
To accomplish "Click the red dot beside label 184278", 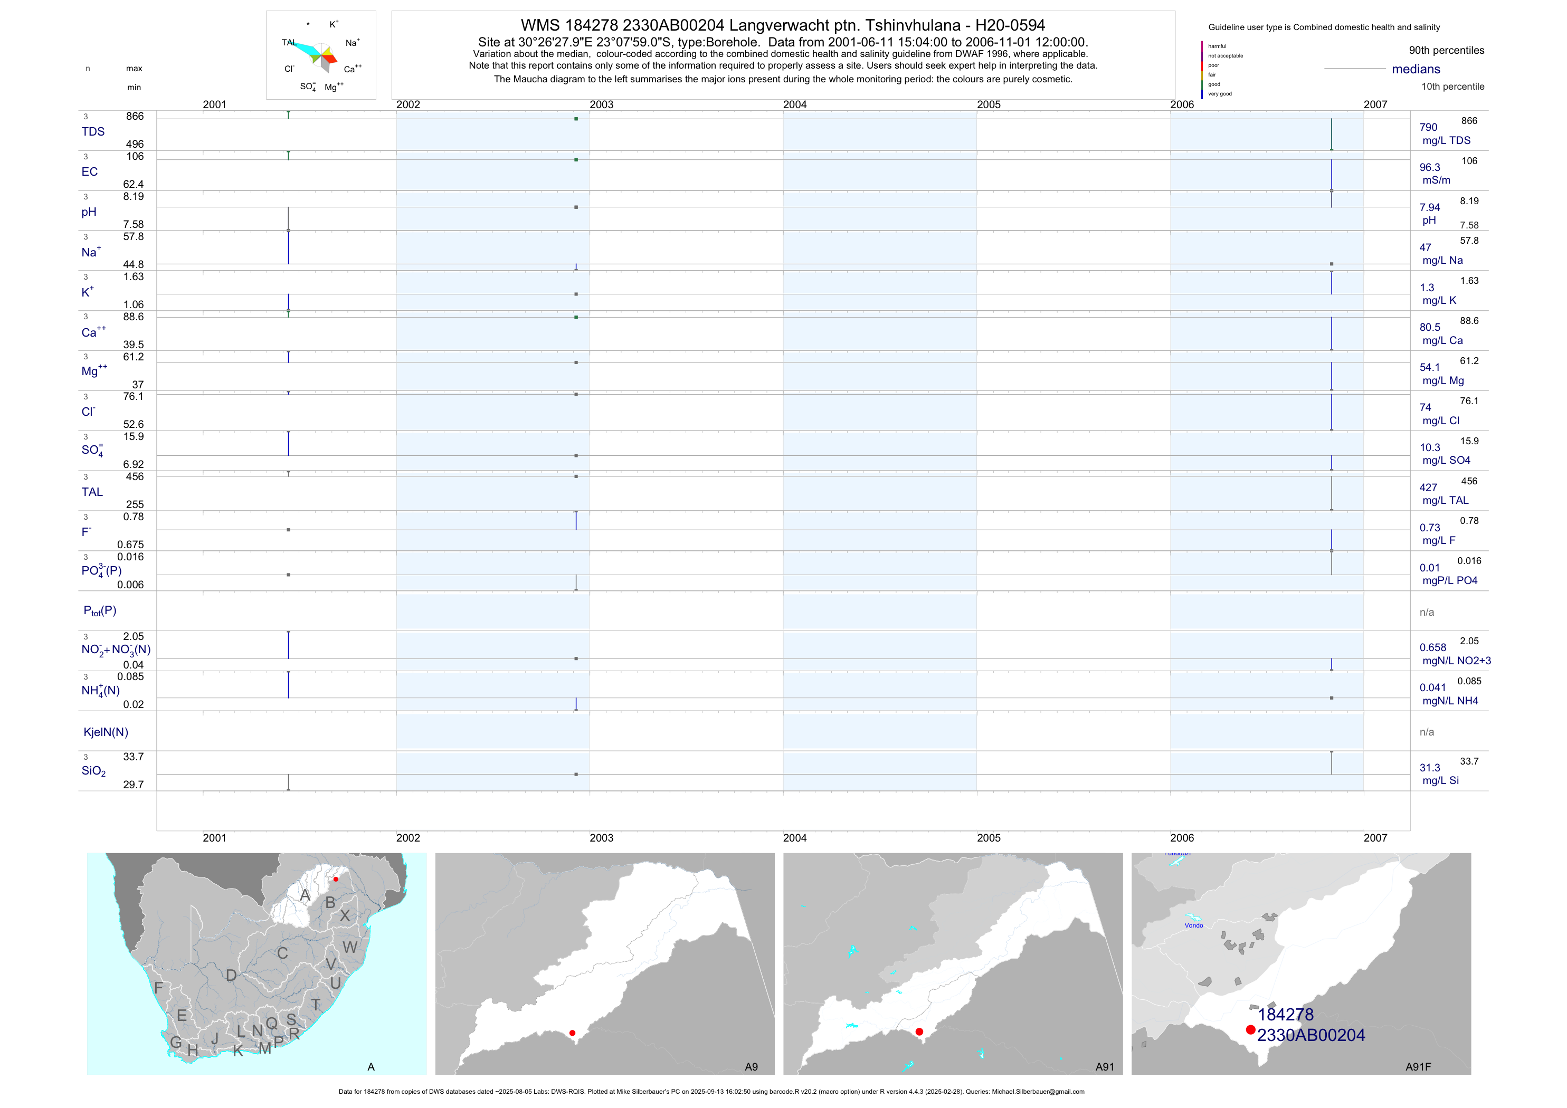I will [1250, 1029].
